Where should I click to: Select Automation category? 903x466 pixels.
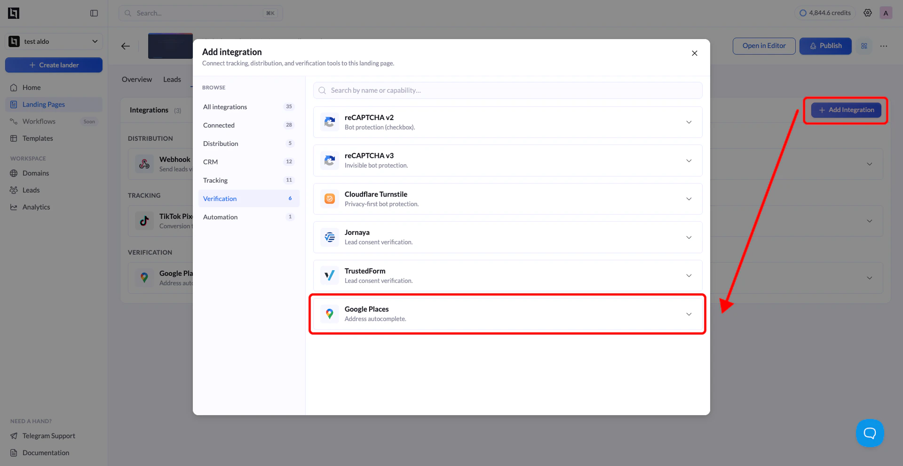click(249, 217)
